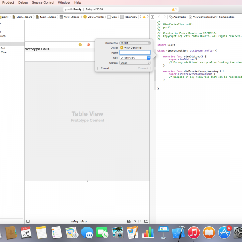The width and height of the screenshot is (242, 242).
Task: Go forward in assistant editor history
Action: pyautogui.click(x=165, y=17)
